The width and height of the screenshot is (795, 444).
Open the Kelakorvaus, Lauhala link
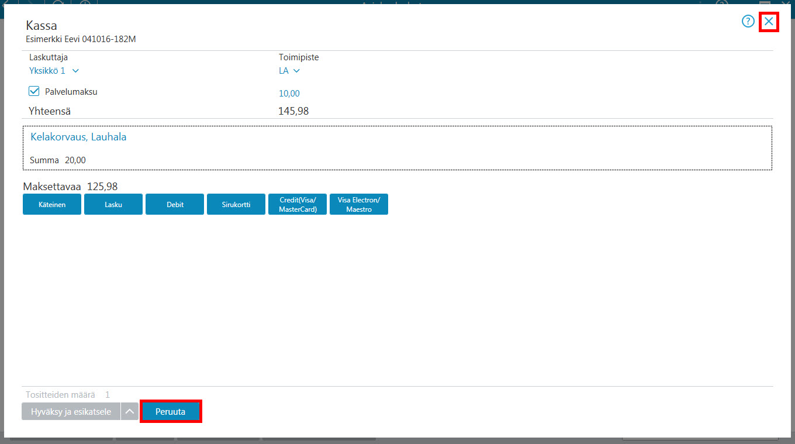[78, 137]
